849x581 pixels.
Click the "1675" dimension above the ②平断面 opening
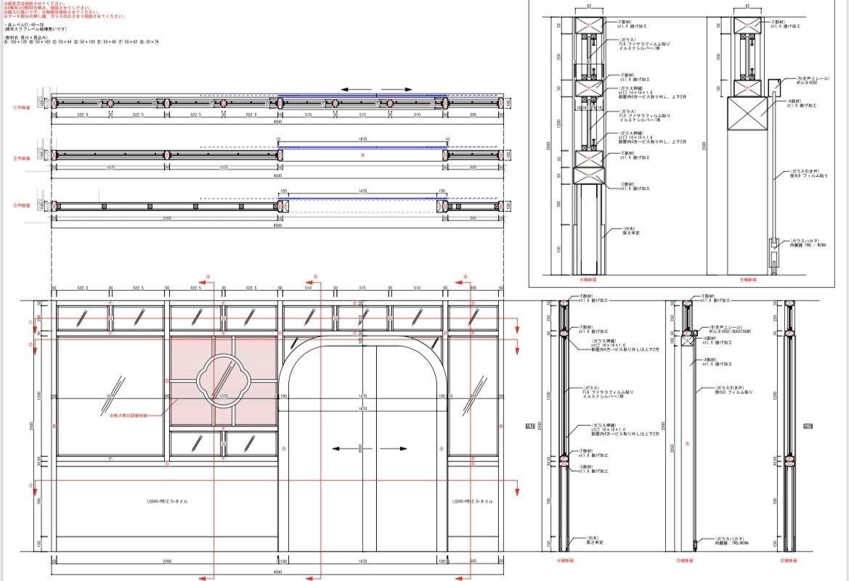tap(363, 139)
